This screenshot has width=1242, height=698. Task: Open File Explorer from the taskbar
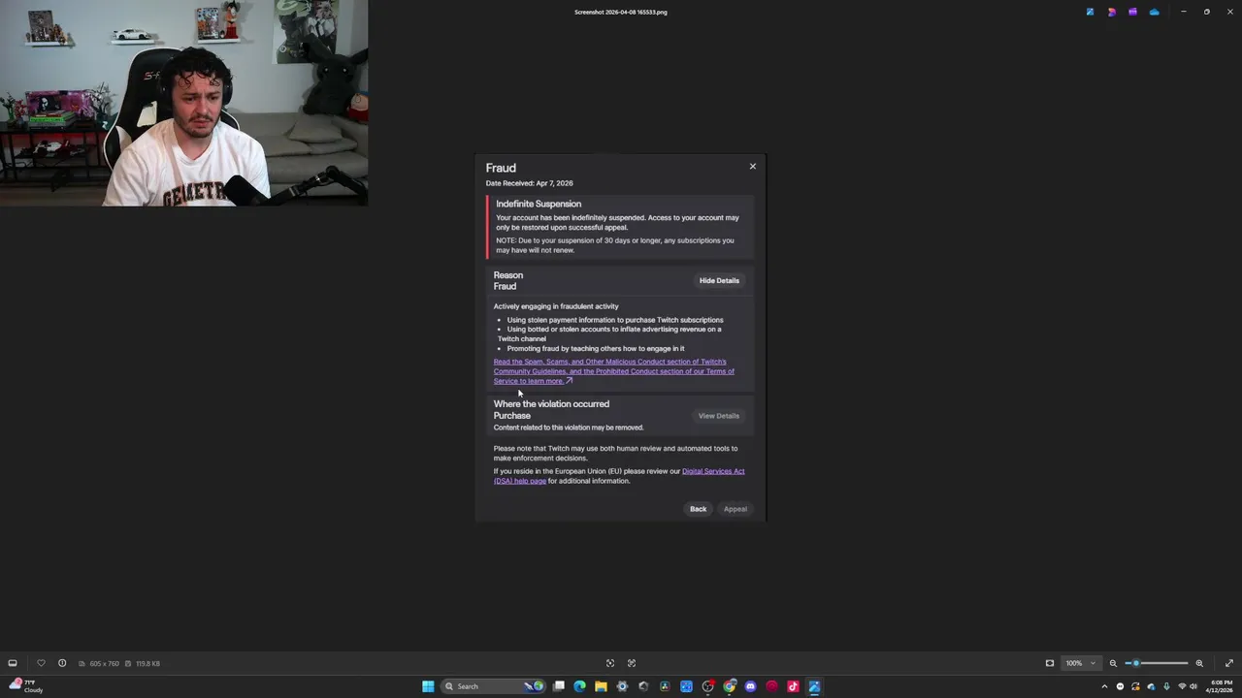pos(602,686)
